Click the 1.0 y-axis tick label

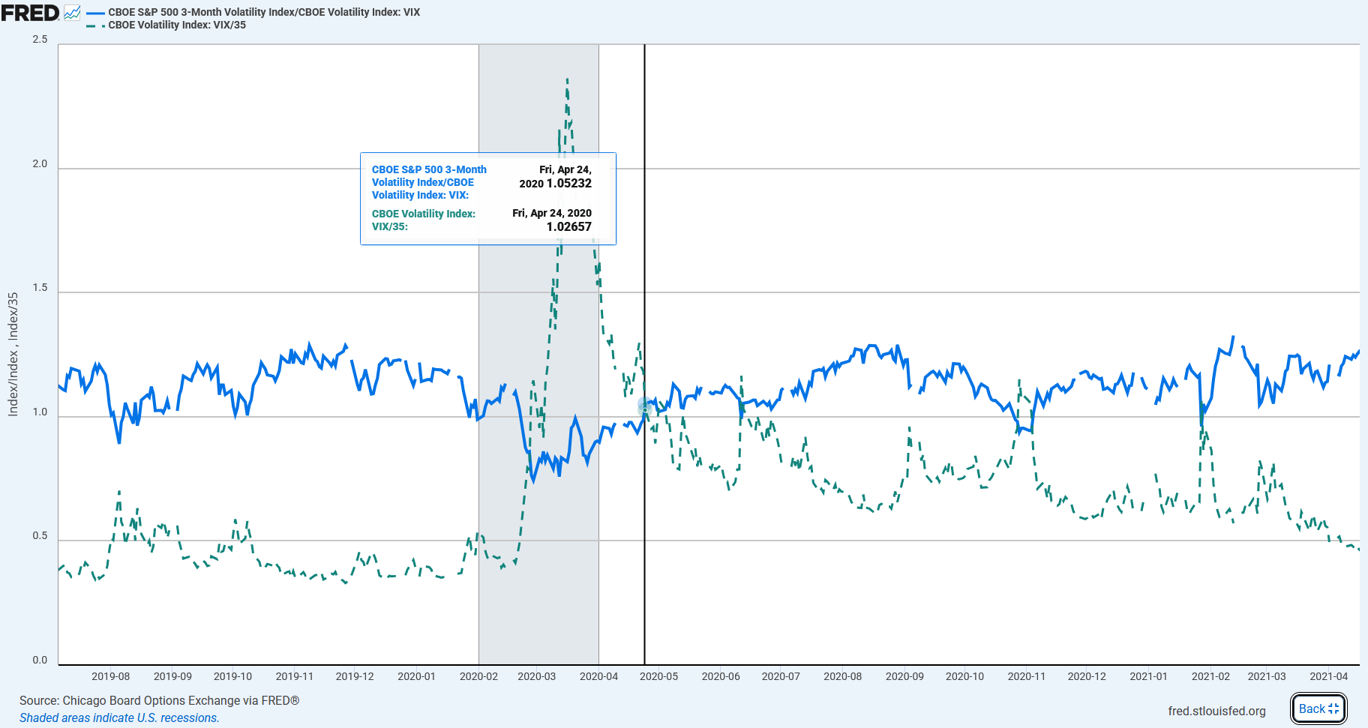click(40, 412)
